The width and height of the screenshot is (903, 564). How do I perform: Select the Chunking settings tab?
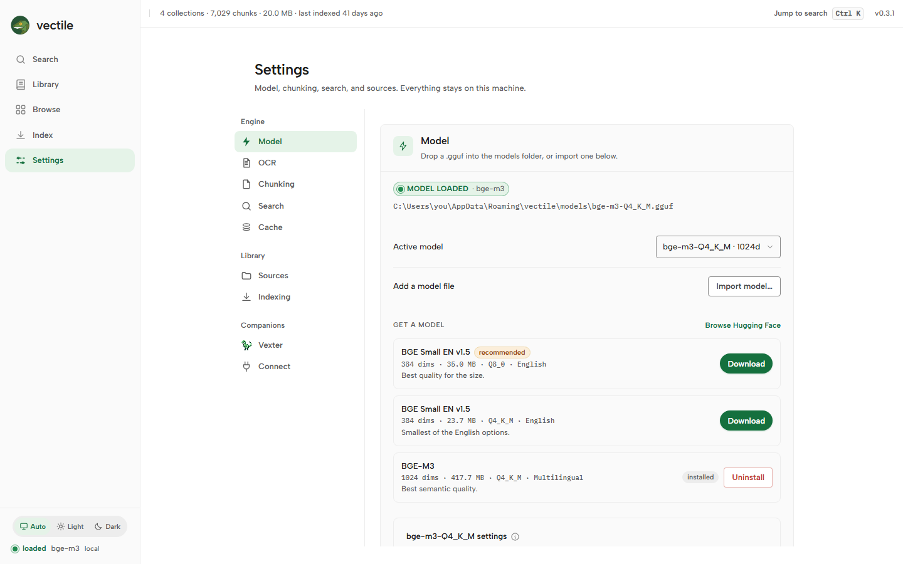pos(295,184)
